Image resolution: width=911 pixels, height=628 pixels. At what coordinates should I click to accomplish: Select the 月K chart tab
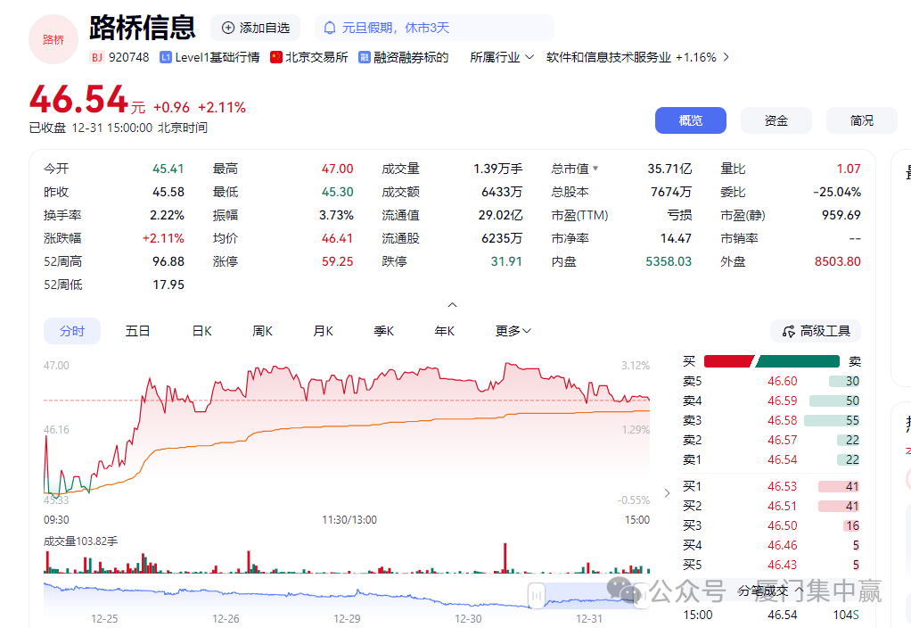click(x=323, y=331)
